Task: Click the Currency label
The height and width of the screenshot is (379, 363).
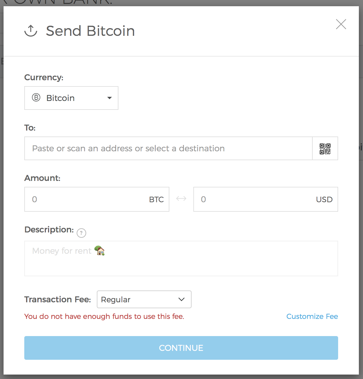Action: (x=44, y=78)
